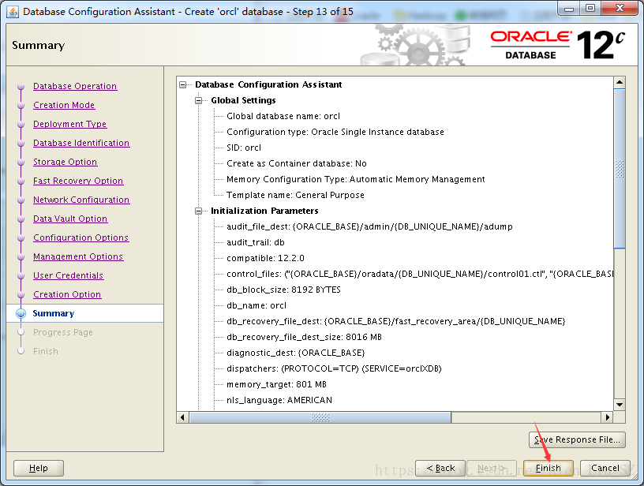Select 'db_block_size: 8192 BYTES' row
Image resolution: width=644 pixels, height=486 pixels.
[x=283, y=290]
